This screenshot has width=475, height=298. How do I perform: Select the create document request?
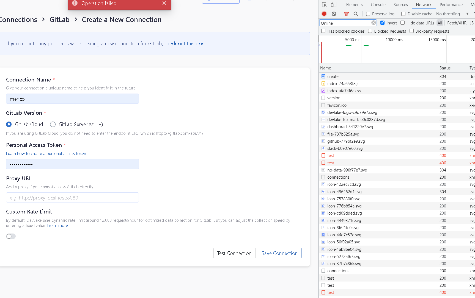coord(378,76)
